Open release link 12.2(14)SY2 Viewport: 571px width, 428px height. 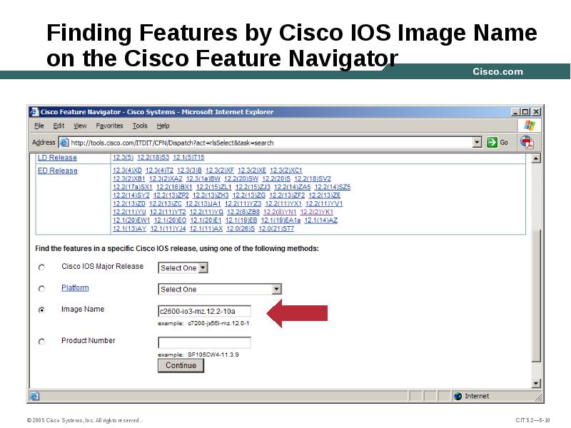pos(131,195)
